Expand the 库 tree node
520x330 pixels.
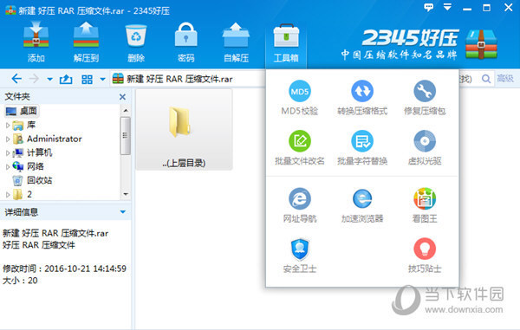coord(8,126)
